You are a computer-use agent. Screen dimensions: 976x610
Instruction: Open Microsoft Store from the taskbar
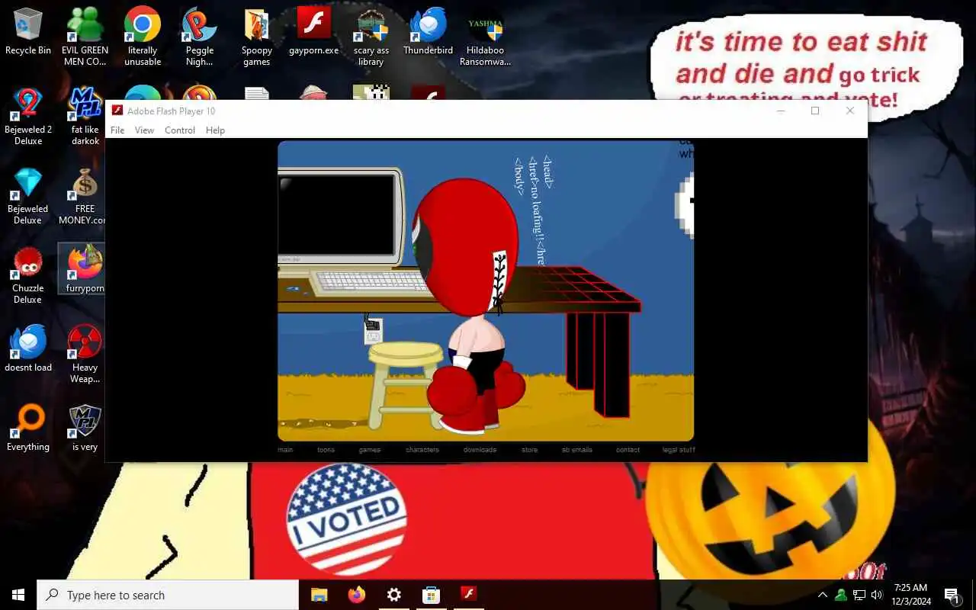(x=431, y=595)
